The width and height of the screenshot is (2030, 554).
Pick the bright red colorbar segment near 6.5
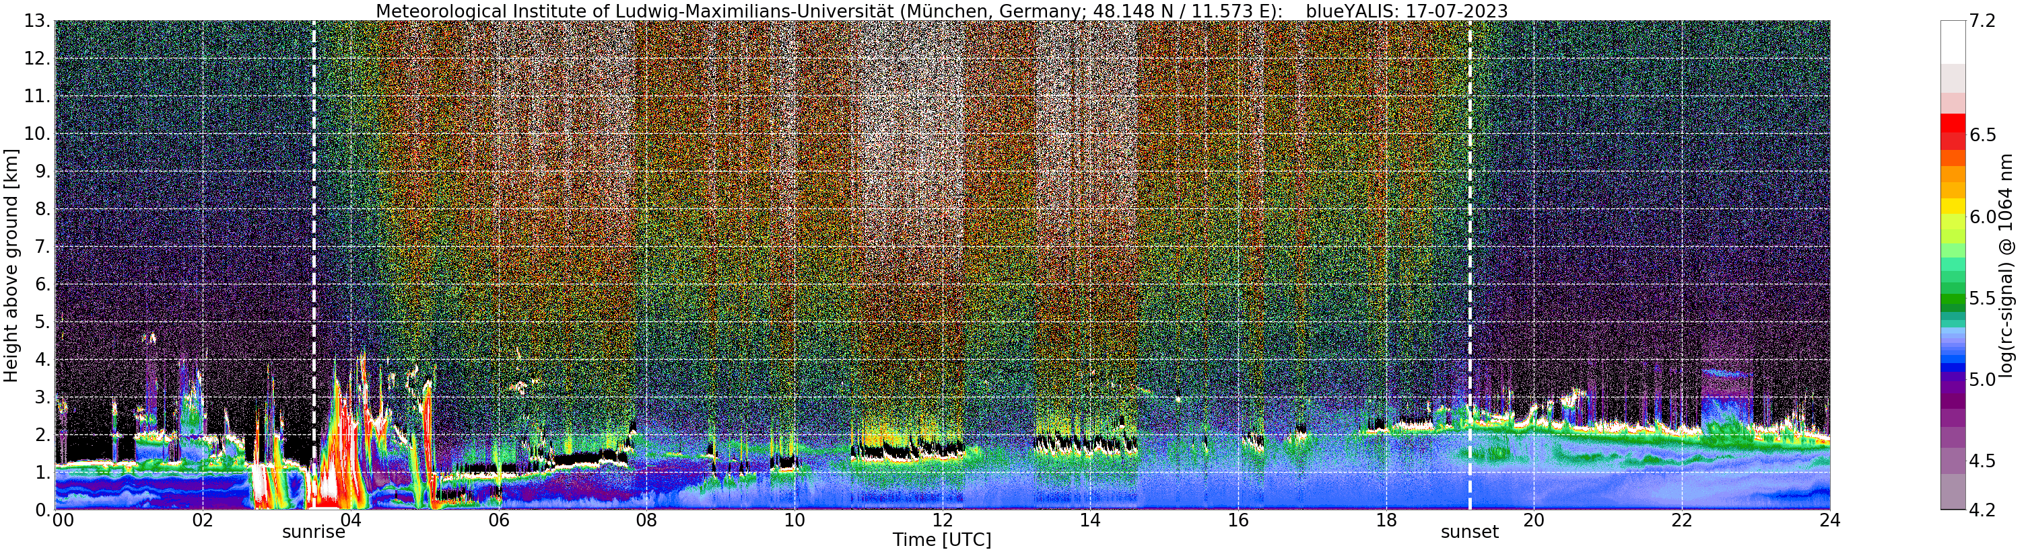pos(1953,124)
